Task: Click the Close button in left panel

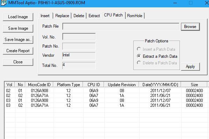Action: [18, 62]
